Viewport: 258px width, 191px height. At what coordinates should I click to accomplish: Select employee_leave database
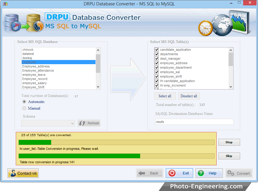click(58, 75)
